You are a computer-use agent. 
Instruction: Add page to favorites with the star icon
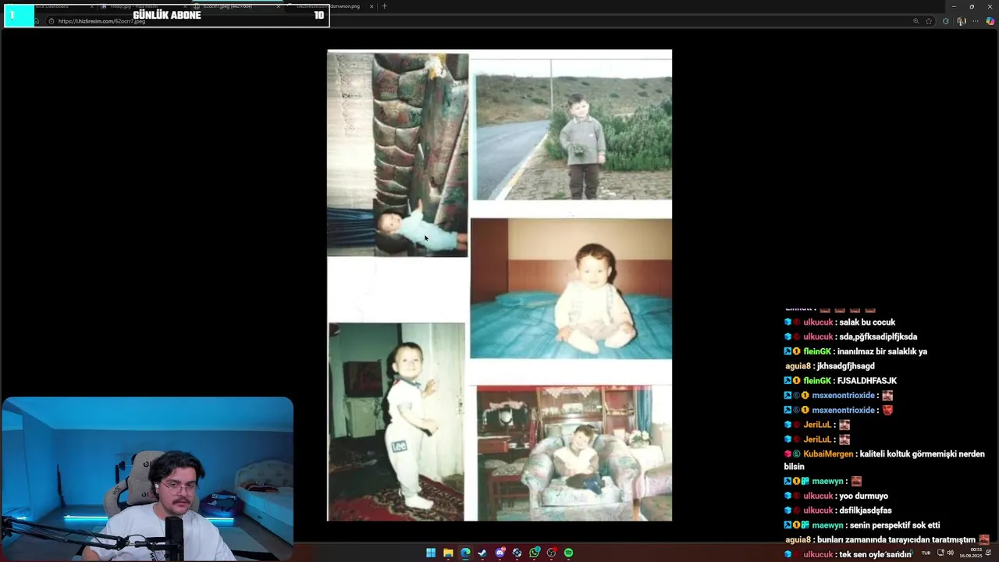tap(929, 21)
